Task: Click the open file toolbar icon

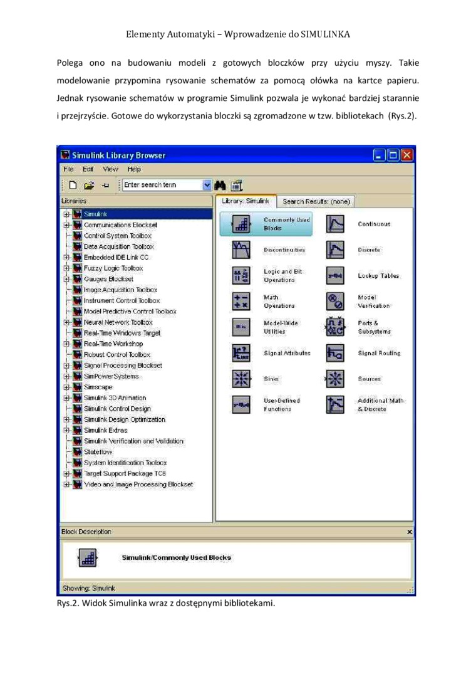Action: coord(88,185)
